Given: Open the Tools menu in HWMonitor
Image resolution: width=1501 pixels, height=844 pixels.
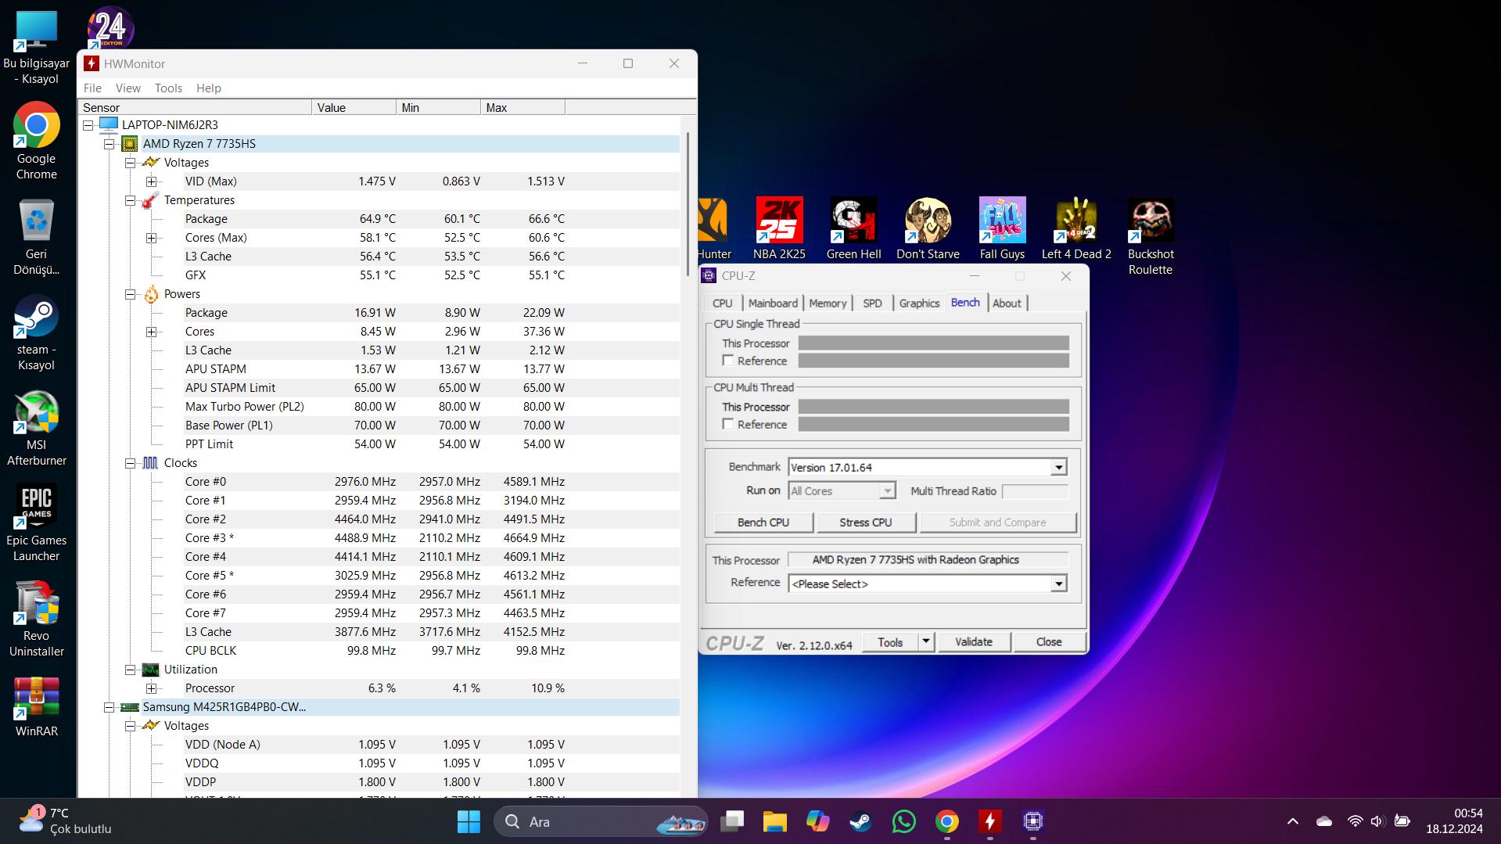Looking at the screenshot, I should point(167,88).
